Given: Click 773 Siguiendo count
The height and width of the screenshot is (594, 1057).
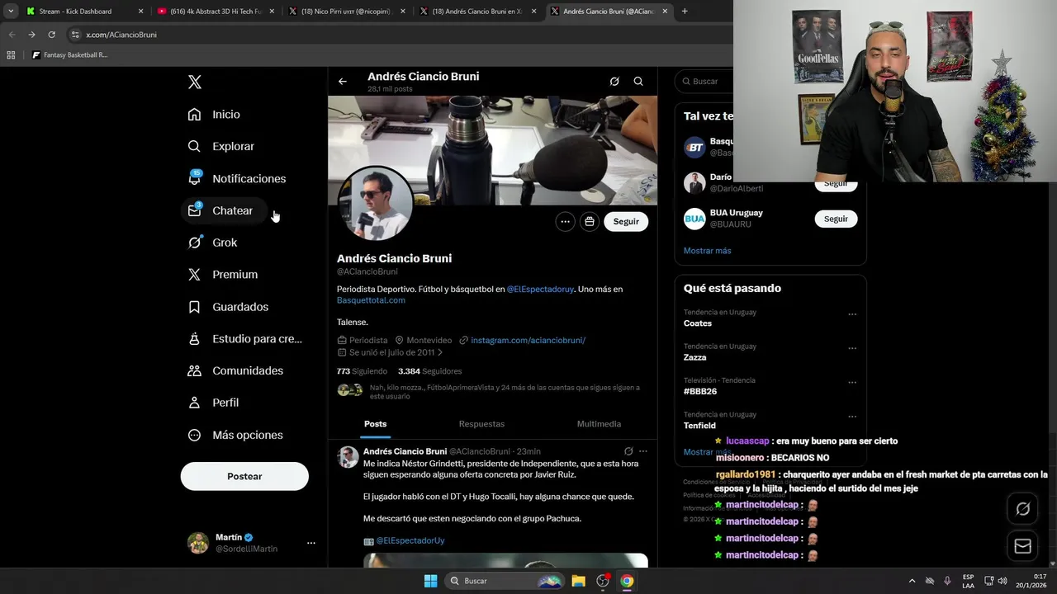Looking at the screenshot, I should tap(362, 371).
